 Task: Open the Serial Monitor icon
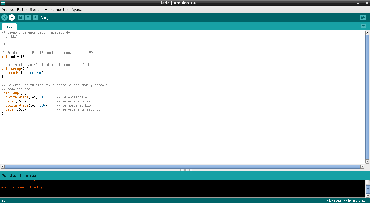click(363, 18)
